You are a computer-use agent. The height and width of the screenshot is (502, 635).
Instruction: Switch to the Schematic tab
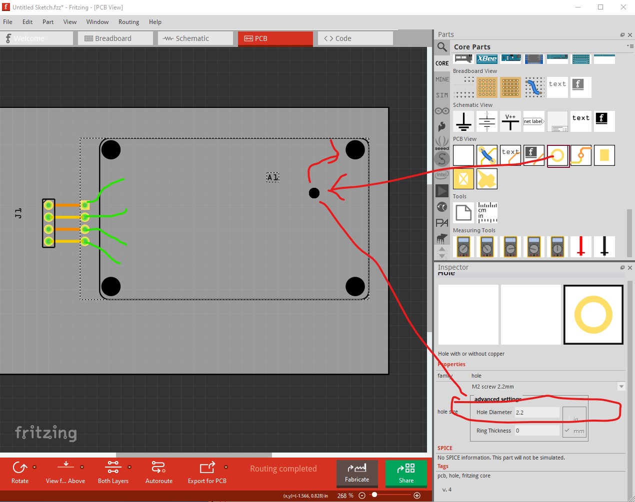[195, 38]
